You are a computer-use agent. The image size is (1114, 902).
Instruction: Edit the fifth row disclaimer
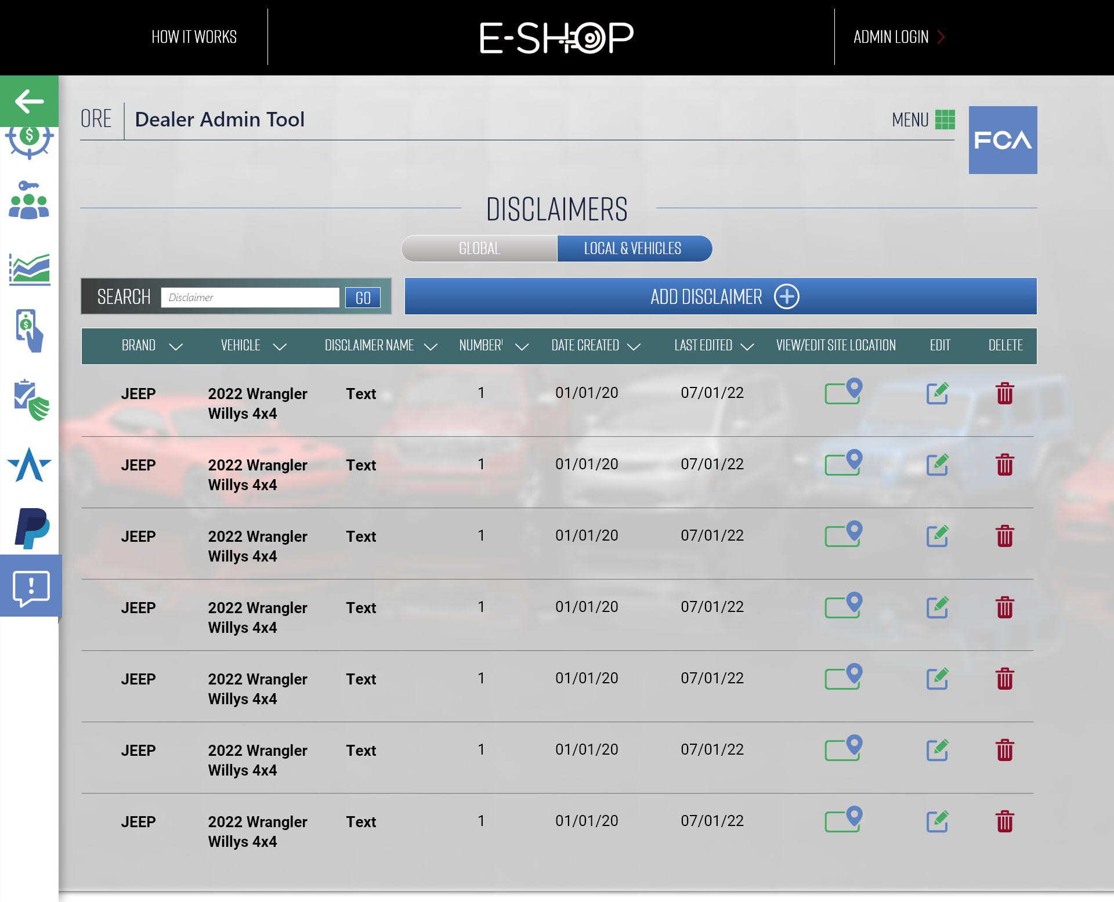(938, 679)
